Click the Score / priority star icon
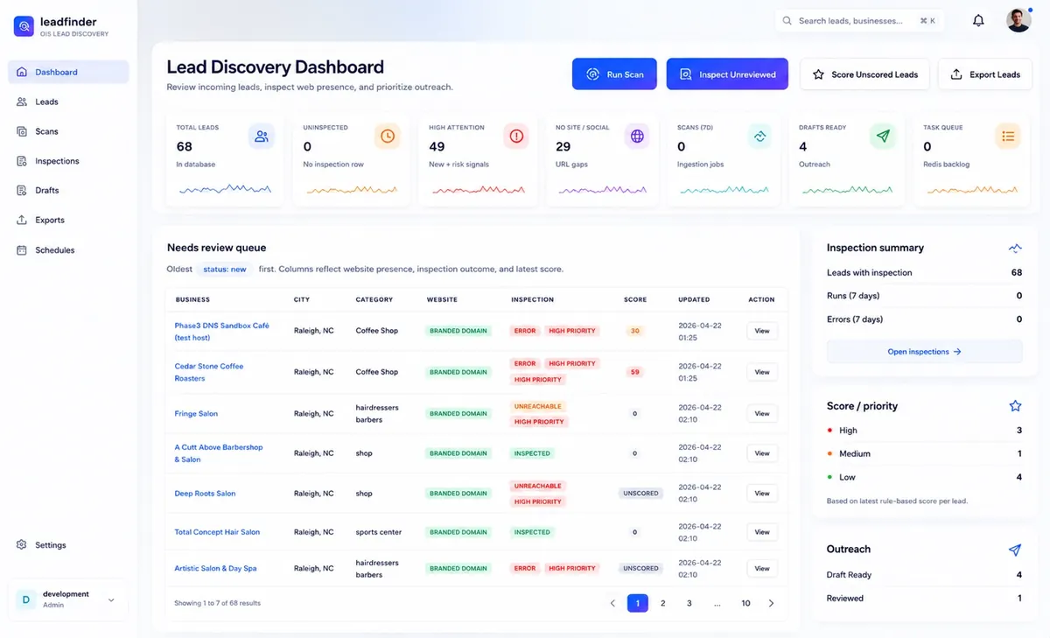Image resolution: width=1050 pixels, height=638 pixels. (1015, 406)
